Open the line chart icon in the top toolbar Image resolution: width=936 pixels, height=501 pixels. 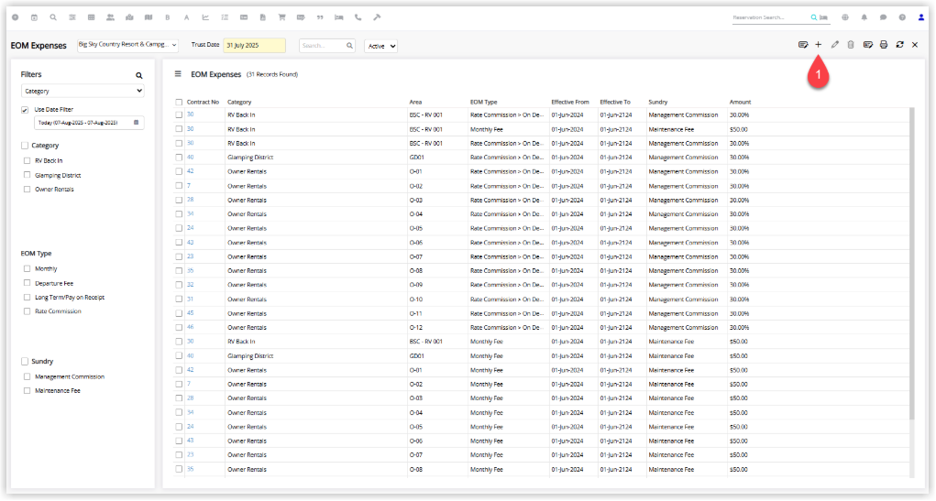pos(206,17)
